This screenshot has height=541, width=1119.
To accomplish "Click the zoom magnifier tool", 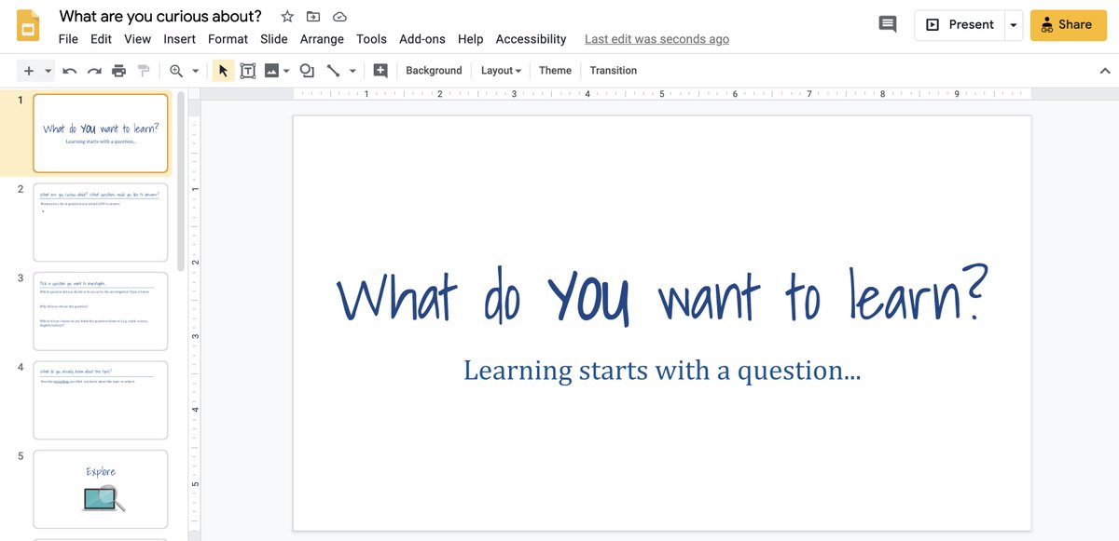I will (x=176, y=71).
